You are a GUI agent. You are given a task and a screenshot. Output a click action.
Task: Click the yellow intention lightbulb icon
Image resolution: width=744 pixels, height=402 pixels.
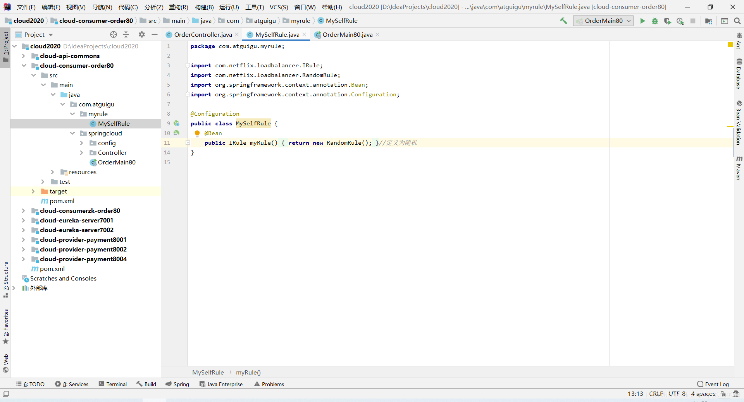pos(197,133)
